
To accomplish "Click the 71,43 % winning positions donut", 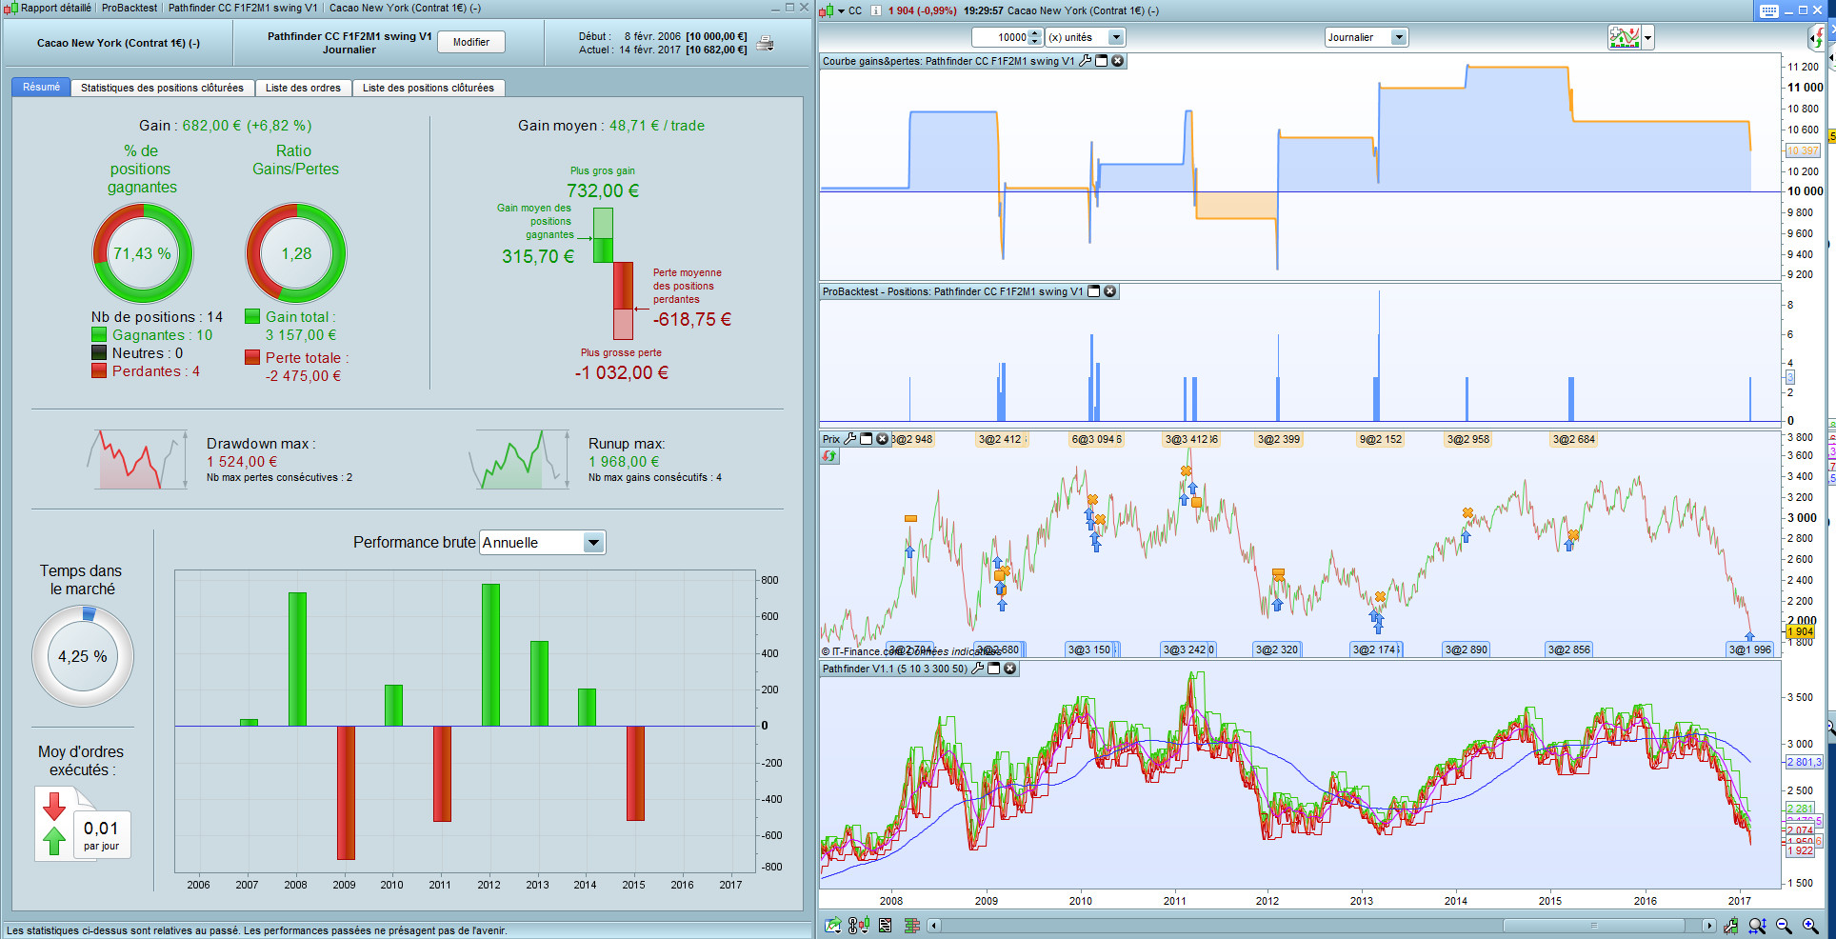I will [143, 253].
